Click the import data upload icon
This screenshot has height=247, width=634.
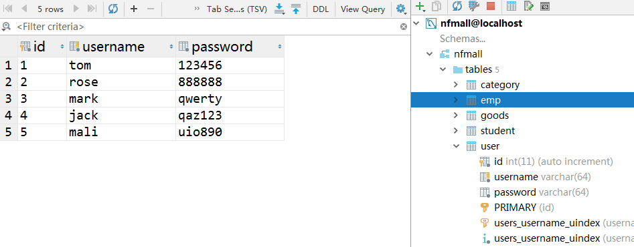pyautogui.click(x=296, y=9)
